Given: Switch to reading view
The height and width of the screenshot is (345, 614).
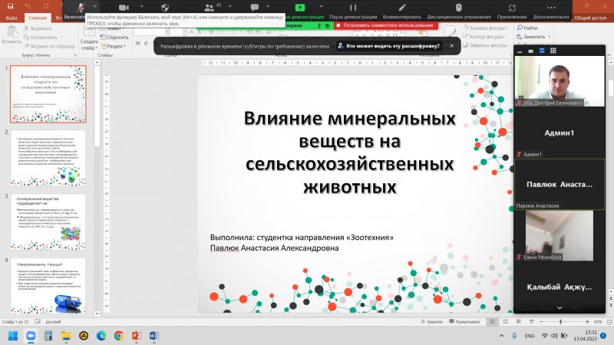Looking at the screenshot, I should (519, 321).
